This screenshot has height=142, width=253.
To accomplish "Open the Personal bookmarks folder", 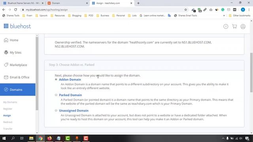I will [x=119, y=15].
